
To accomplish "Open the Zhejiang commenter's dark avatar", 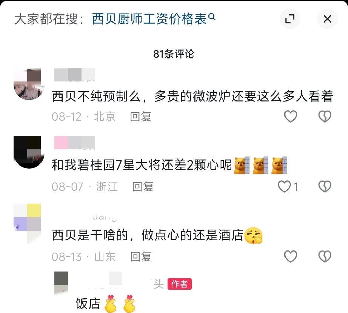I will [x=29, y=152].
